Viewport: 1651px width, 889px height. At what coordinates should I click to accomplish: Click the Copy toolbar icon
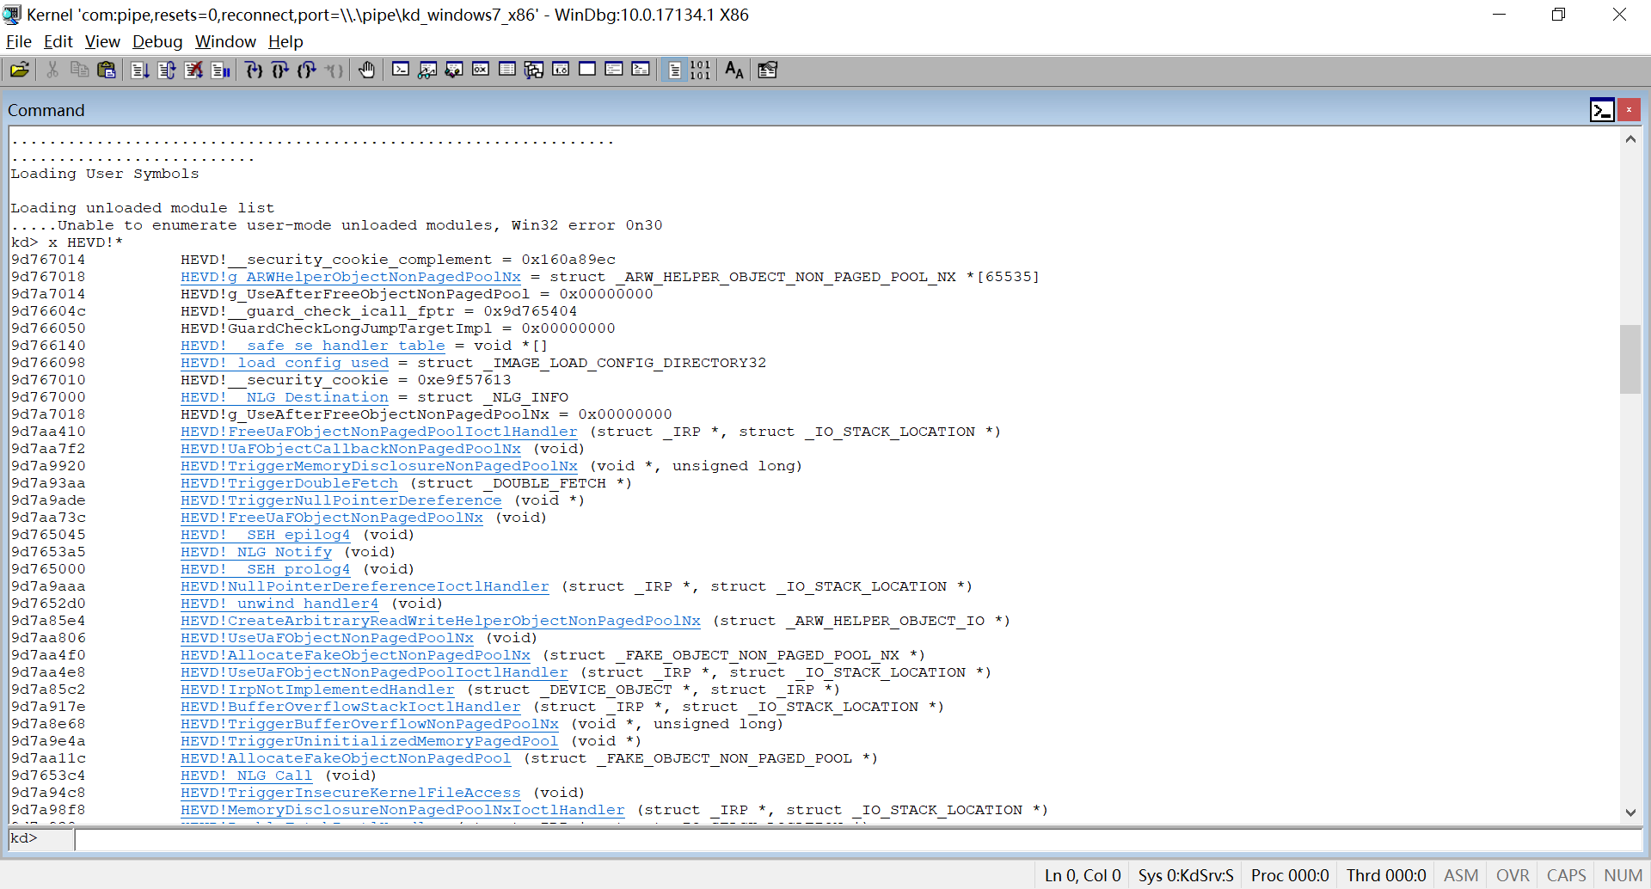click(x=79, y=71)
